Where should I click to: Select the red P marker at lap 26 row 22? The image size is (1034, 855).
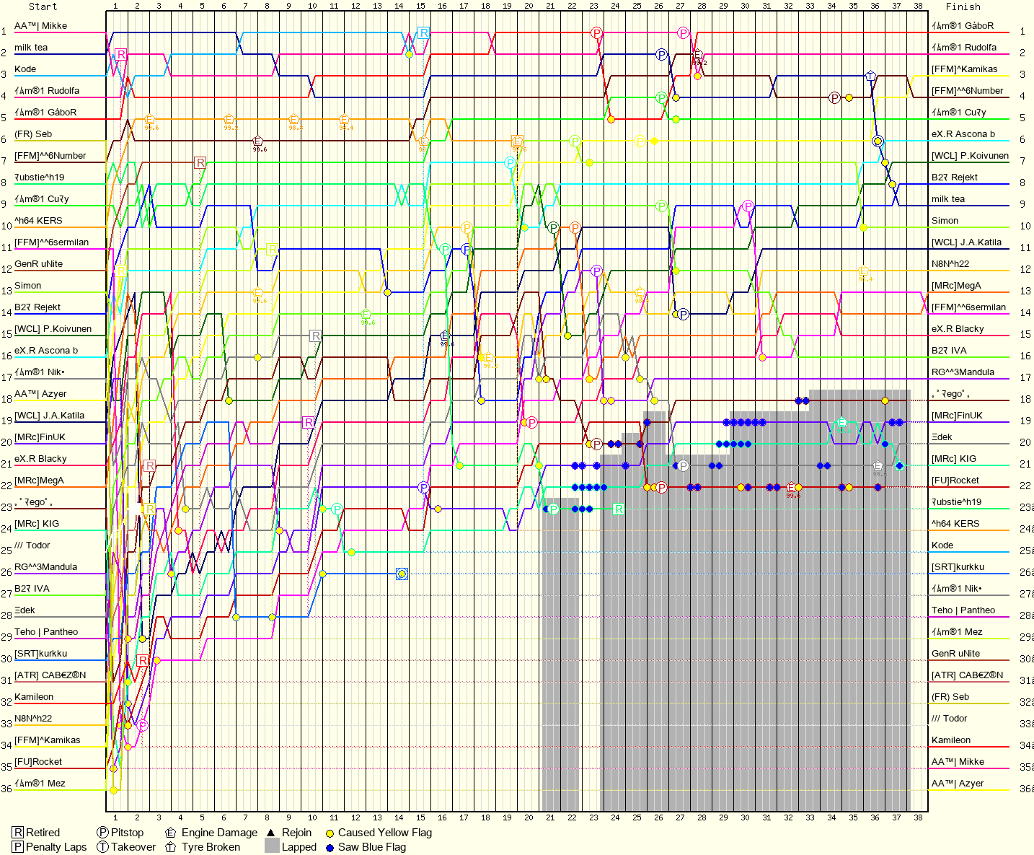point(662,488)
